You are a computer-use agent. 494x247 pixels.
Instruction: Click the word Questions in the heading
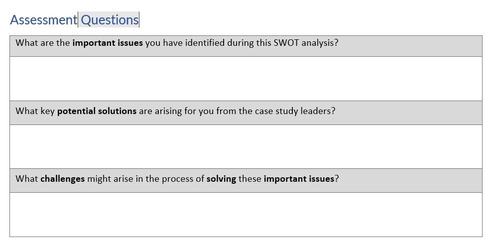[110, 20]
